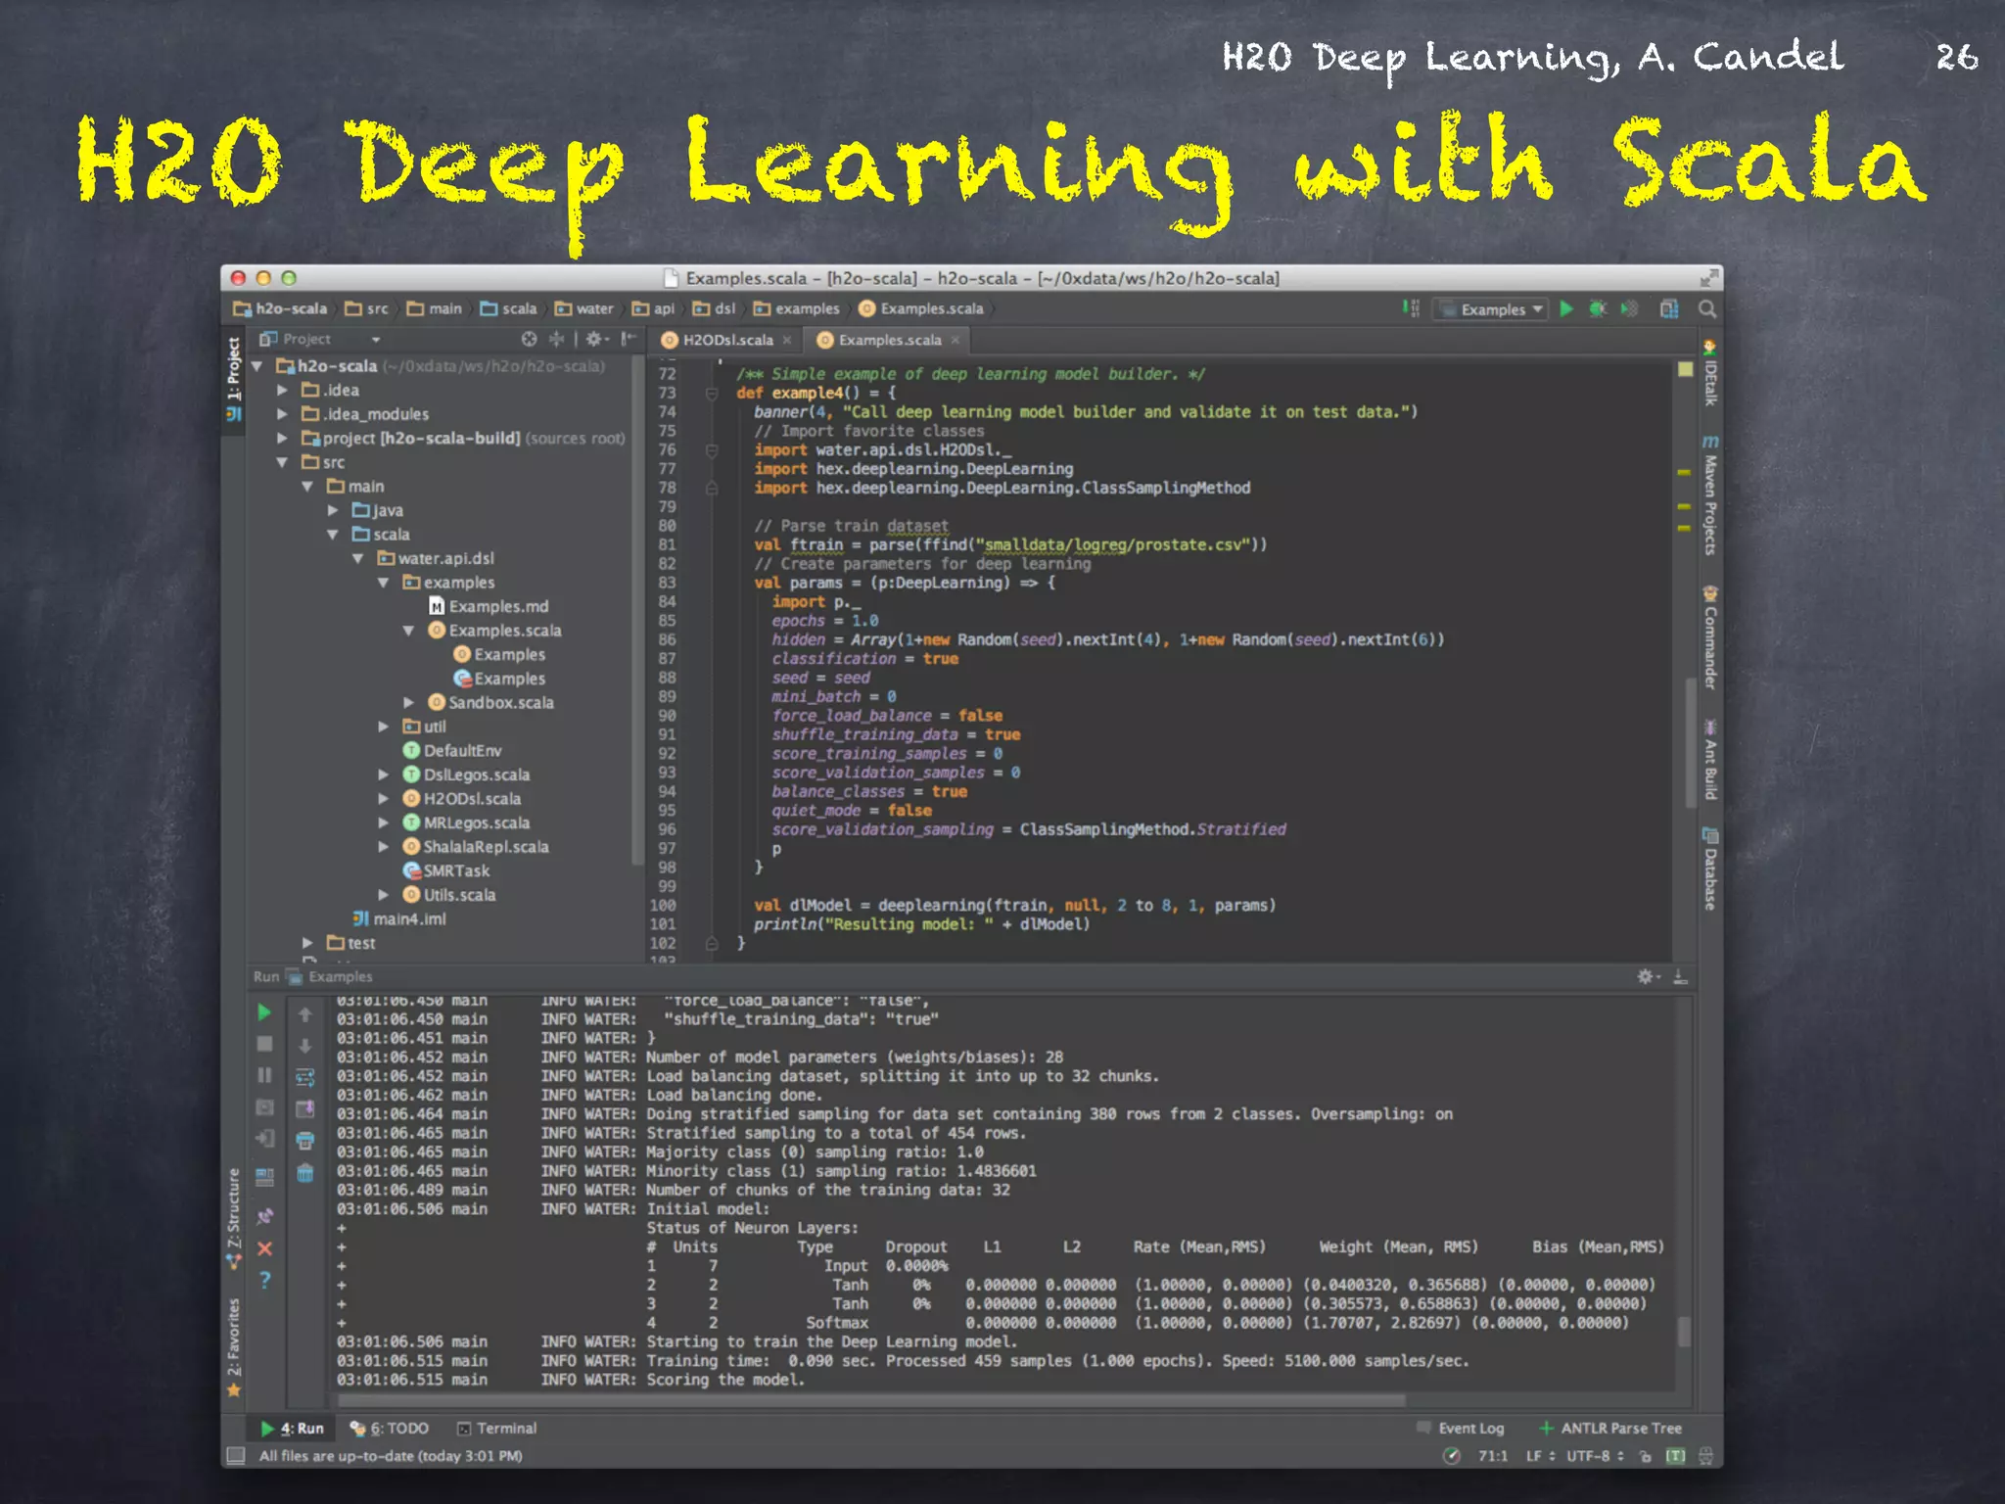Hide the Project tool window icon
The image size is (2005, 1504).
click(628, 339)
